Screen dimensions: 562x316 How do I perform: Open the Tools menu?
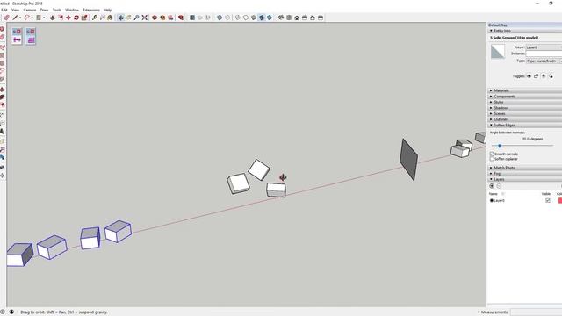point(57,10)
